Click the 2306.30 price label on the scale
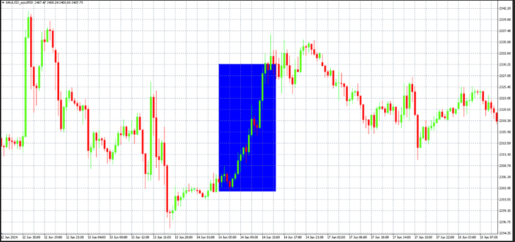This screenshot has height=242, width=515. click(x=505, y=177)
